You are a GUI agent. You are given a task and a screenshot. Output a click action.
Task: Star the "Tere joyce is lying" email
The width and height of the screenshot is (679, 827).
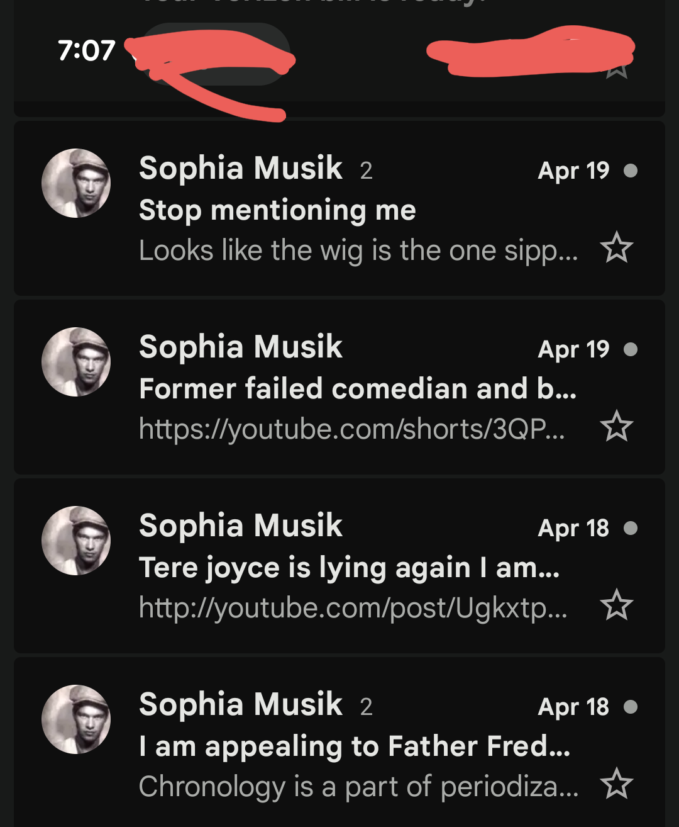point(616,605)
